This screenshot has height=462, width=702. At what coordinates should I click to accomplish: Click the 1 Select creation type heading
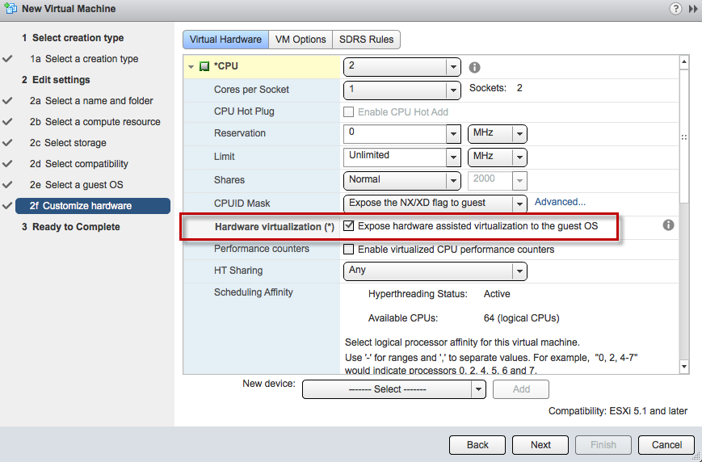pyautogui.click(x=73, y=38)
